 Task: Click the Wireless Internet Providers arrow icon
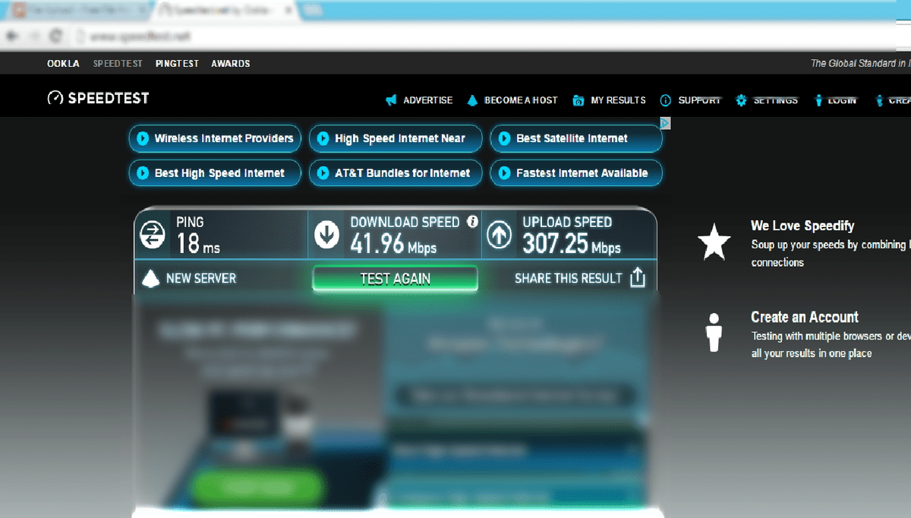(142, 138)
